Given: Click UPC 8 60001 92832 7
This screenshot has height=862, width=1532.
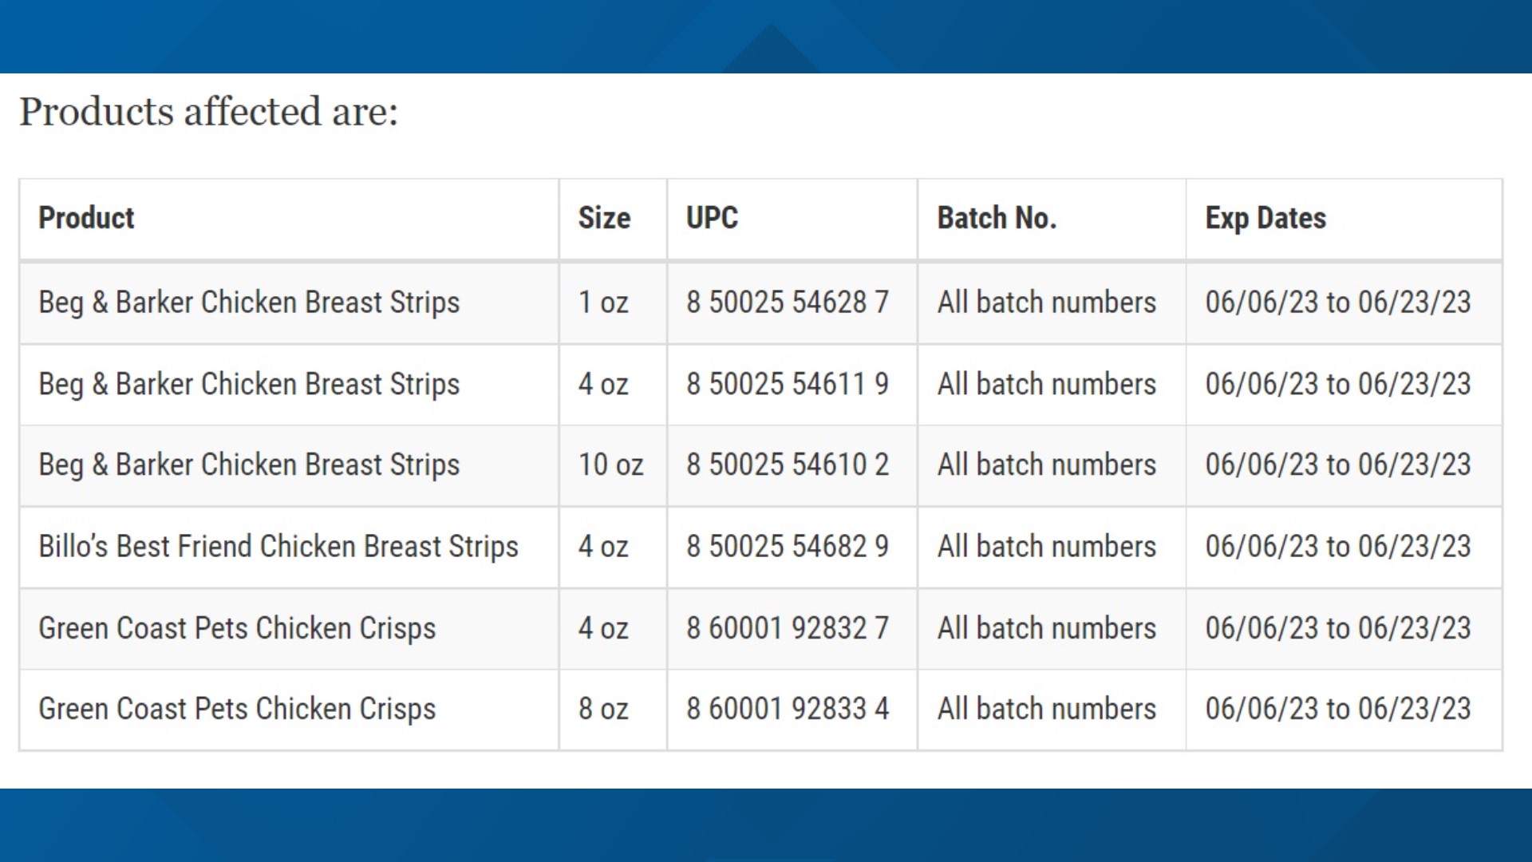Looking at the screenshot, I should tap(788, 628).
